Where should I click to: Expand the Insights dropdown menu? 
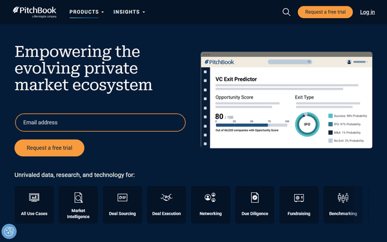(129, 12)
